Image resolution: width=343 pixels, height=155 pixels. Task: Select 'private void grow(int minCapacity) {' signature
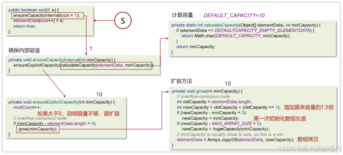(207, 91)
